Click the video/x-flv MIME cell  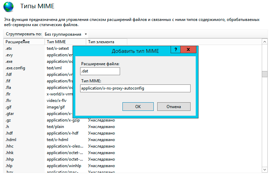click(56, 101)
